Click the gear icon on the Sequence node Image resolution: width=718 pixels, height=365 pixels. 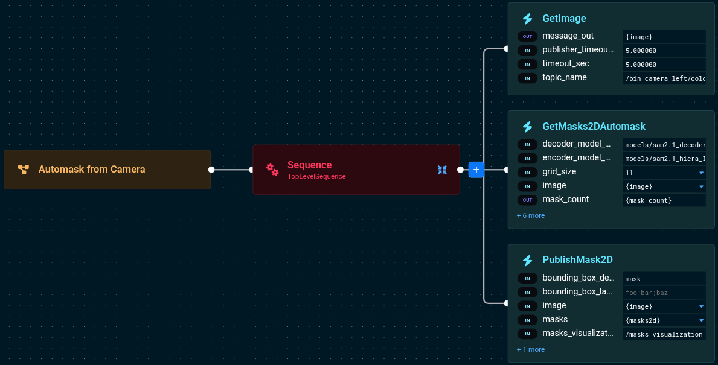pyautogui.click(x=272, y=170)
